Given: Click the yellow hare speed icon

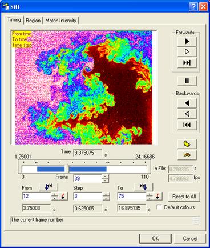Looking at the screenshot, I should (x=187, y=144).
